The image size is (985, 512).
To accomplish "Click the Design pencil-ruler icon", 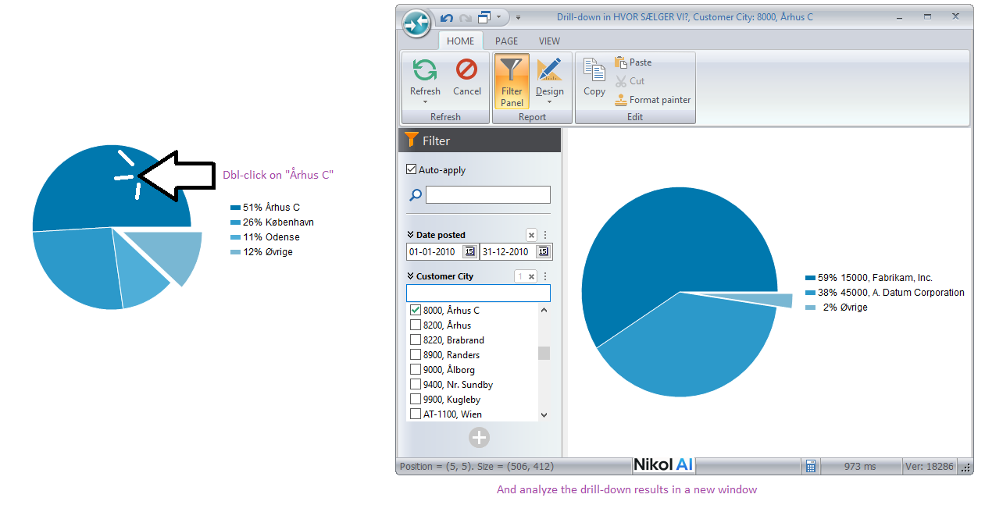I will (549, 69).
